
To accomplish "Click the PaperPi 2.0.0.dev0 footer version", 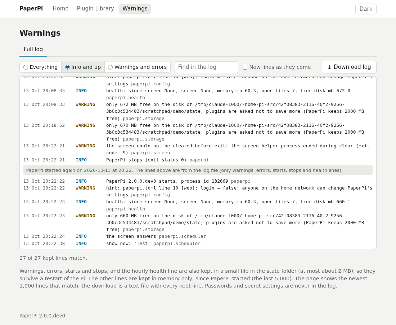I will 42,316.
